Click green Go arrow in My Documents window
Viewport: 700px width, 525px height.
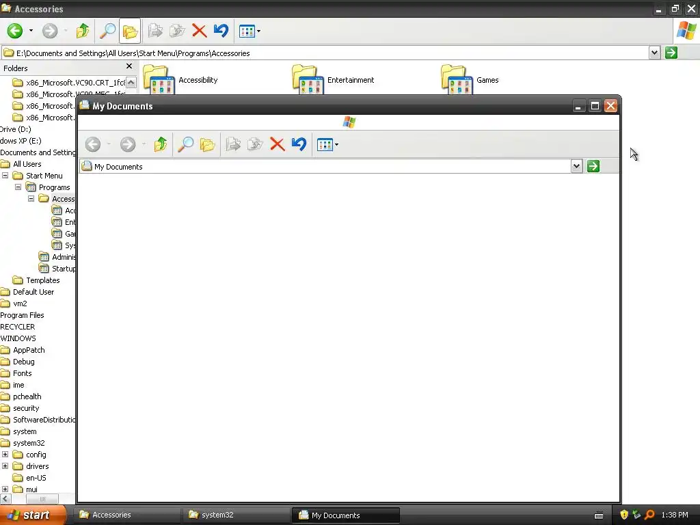593,166
